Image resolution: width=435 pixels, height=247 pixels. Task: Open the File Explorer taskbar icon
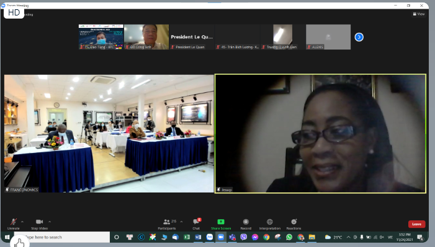[x=312, y=237]
